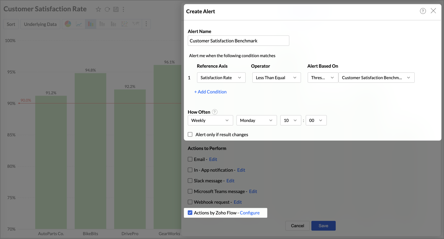The image size is (444, 239).
Task: Click the save icon beside the chart title
Action: (116, 9)
